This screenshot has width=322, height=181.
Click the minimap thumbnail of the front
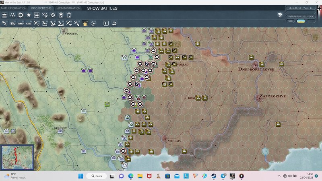pyautogui.click(x=17, y=158)
